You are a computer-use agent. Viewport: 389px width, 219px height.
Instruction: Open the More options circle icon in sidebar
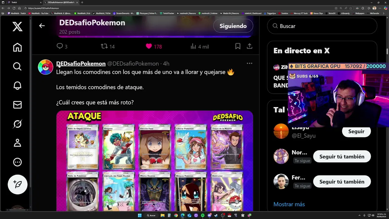[x=17, y=162]
